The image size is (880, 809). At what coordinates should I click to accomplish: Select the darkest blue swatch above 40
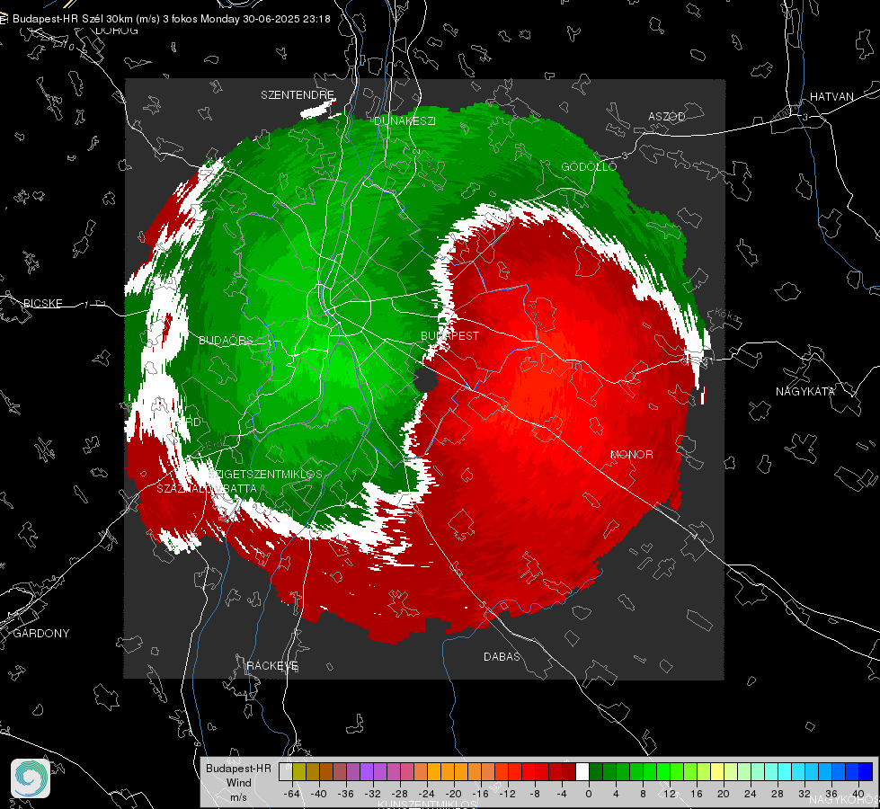coord(866,772)
